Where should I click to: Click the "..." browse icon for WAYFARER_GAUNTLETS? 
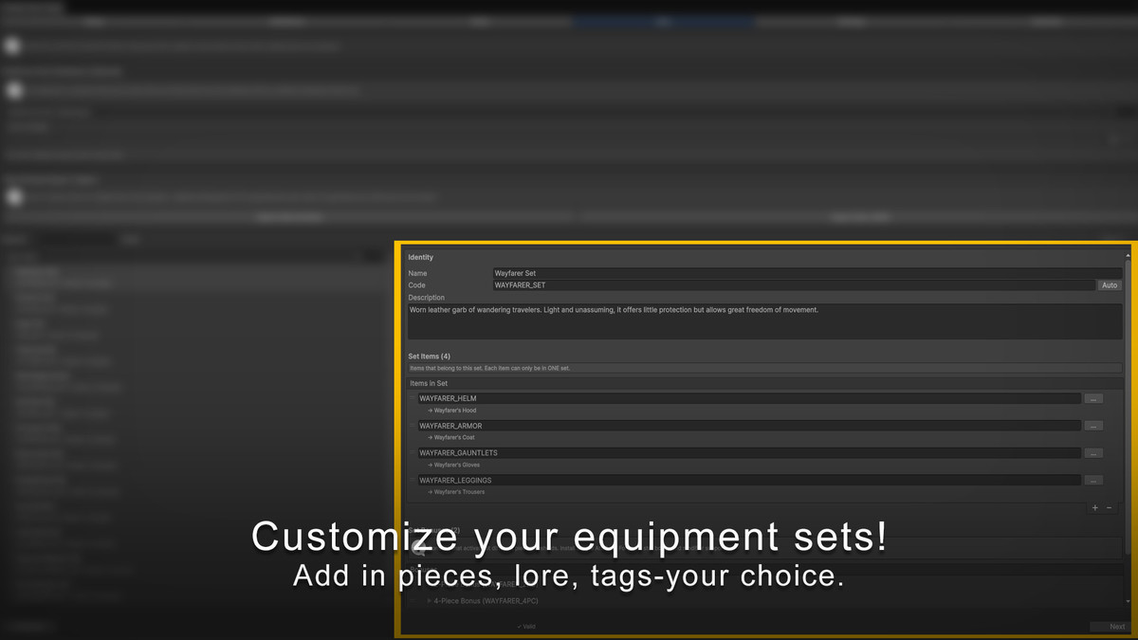point(1093,452)
